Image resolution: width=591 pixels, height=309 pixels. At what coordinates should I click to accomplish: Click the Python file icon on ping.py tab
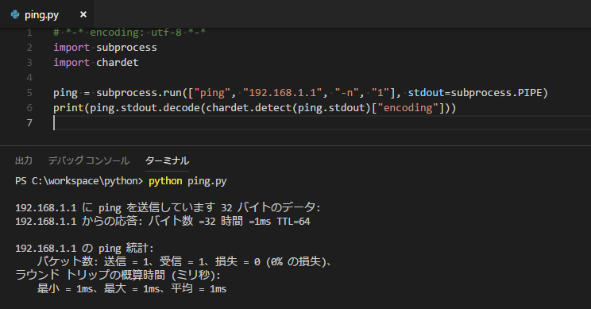pos(15,15)
